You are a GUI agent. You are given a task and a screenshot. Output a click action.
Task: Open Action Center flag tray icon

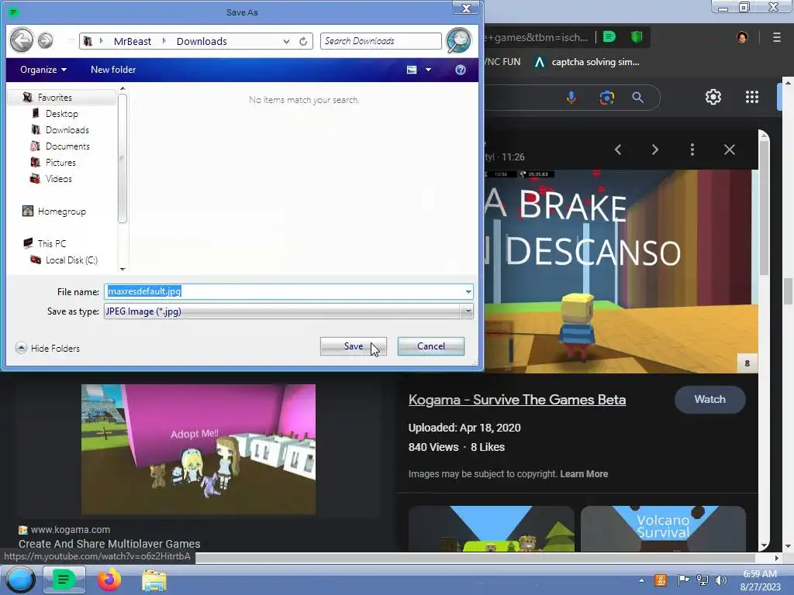point(683,580)
